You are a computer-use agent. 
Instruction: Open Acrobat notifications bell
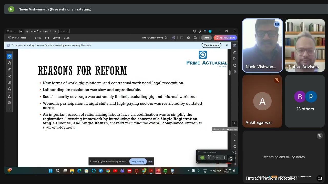click(200, 31)
